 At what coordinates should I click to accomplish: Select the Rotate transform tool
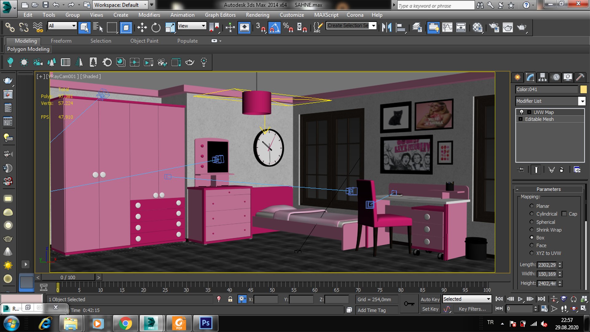click(x=156, y=27)
